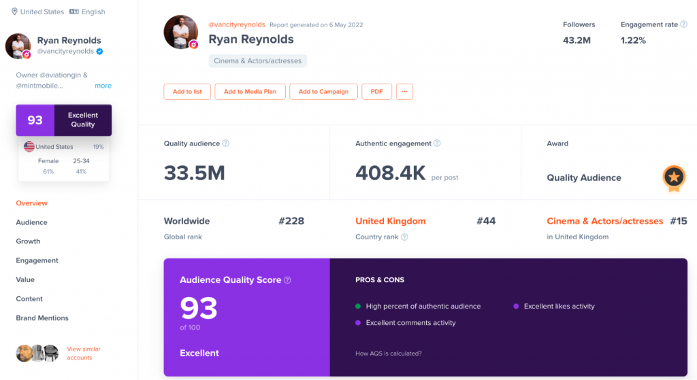Click Excellent likes activity text
This screenshot has width=697, height=380.
[x=560, y=307]
